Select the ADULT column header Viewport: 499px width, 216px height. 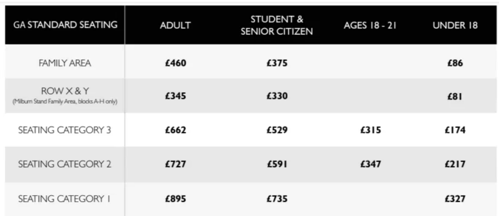pos(175,26)
